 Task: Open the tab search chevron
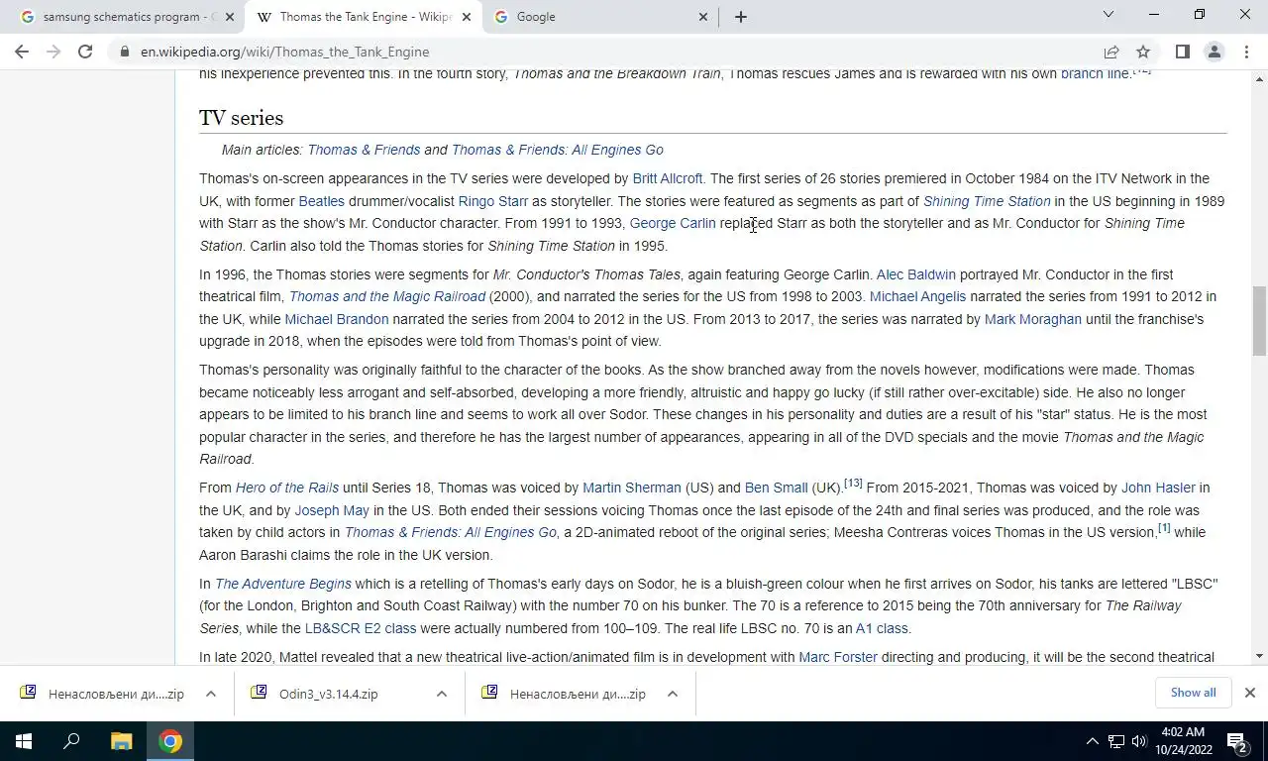[1109, 15]
